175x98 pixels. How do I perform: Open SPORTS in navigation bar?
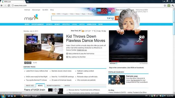pos(49,24)
